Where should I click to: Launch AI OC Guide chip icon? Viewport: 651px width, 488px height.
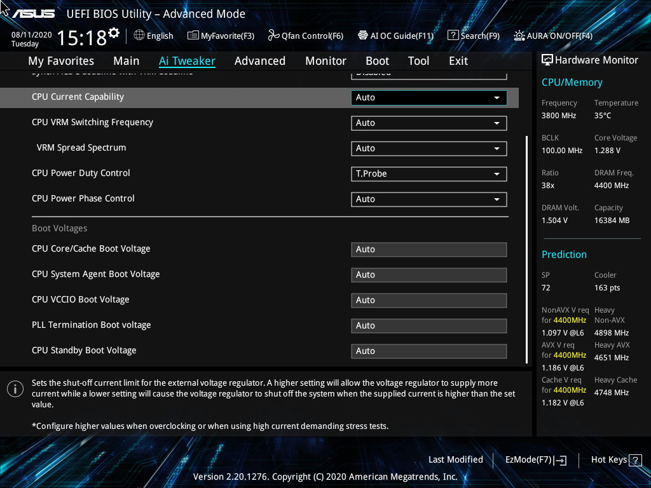(363, 36)
